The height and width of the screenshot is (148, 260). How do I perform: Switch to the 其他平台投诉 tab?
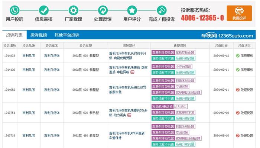67,35
